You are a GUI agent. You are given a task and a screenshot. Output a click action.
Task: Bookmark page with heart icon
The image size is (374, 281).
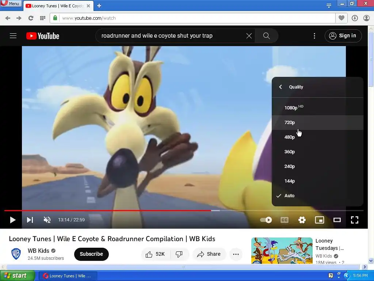tap(341, 18)
